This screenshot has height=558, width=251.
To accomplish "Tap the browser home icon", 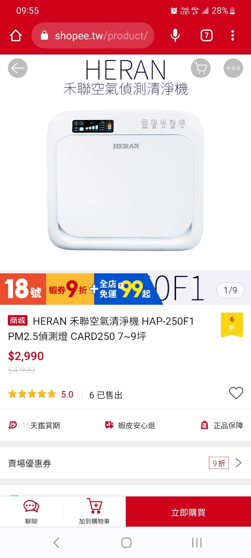I will (16, 36).
